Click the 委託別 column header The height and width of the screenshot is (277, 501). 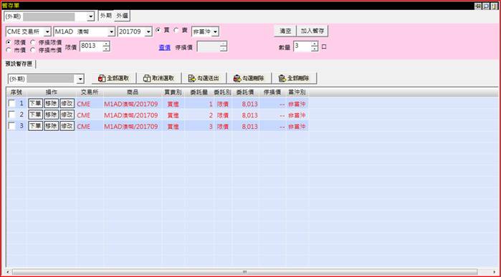[x=223, y=92]
